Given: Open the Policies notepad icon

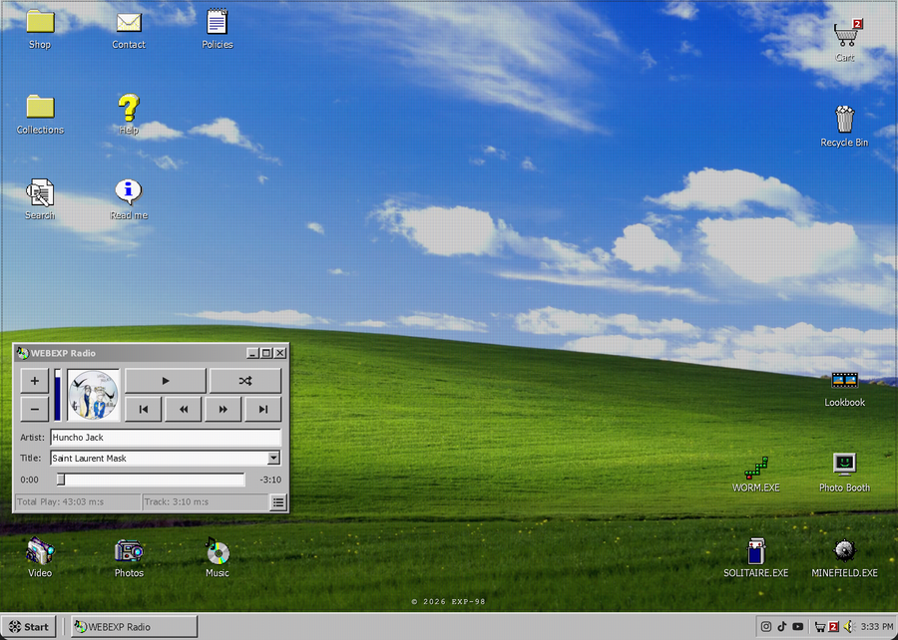Looking at the screenshot, I should coord(218,22).
